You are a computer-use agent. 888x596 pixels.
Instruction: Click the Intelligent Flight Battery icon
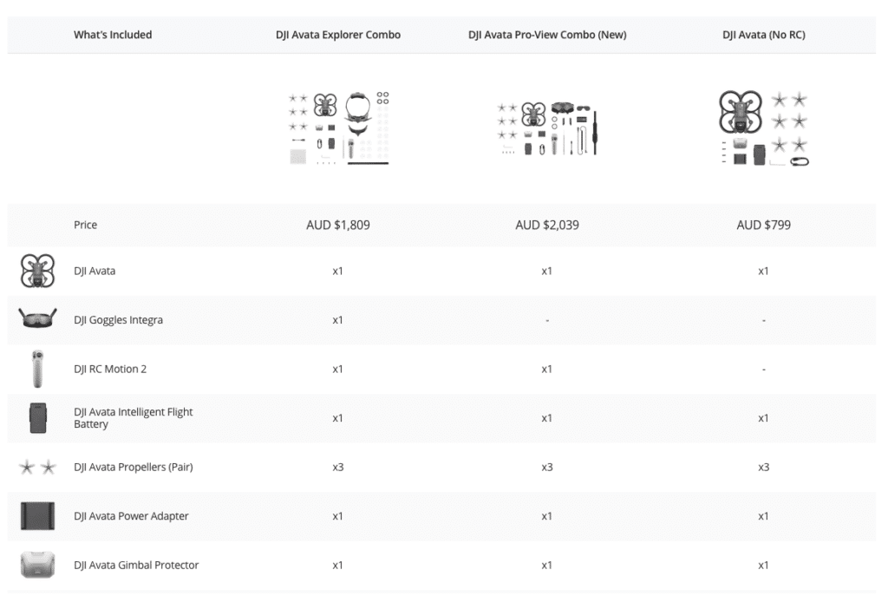tap(37, 418)
